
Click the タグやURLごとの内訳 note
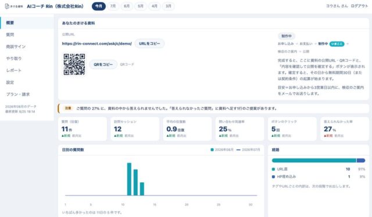tap(311, 186)
